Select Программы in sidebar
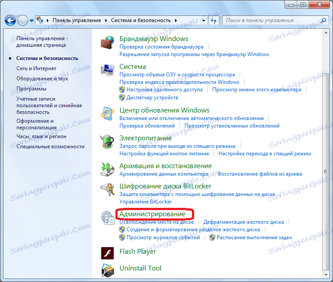This screenshot has height=282, width=333. click(x=31, y=89)
